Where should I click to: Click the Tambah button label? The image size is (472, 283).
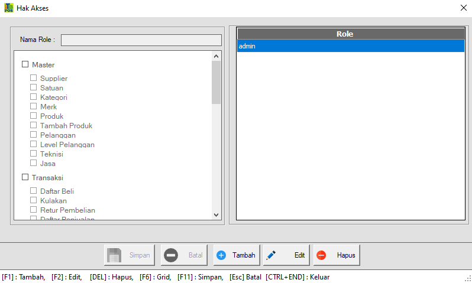(x=244, y=255)
